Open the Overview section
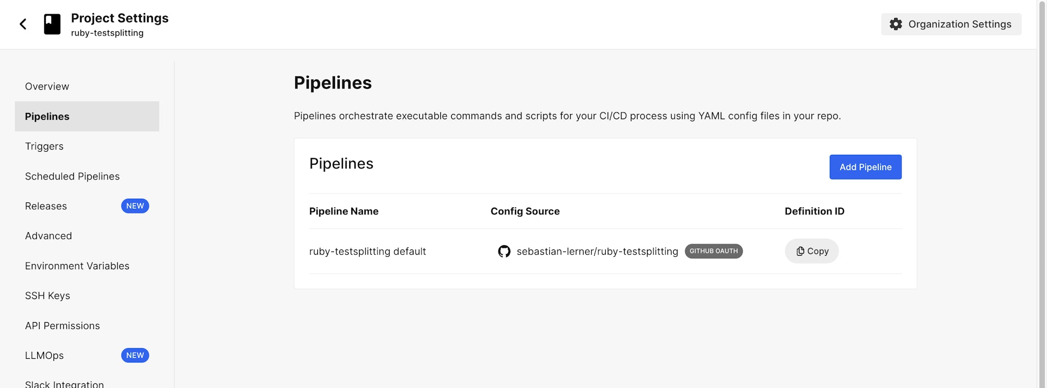This screenshot has height=388, width=1047. point(47,86)
